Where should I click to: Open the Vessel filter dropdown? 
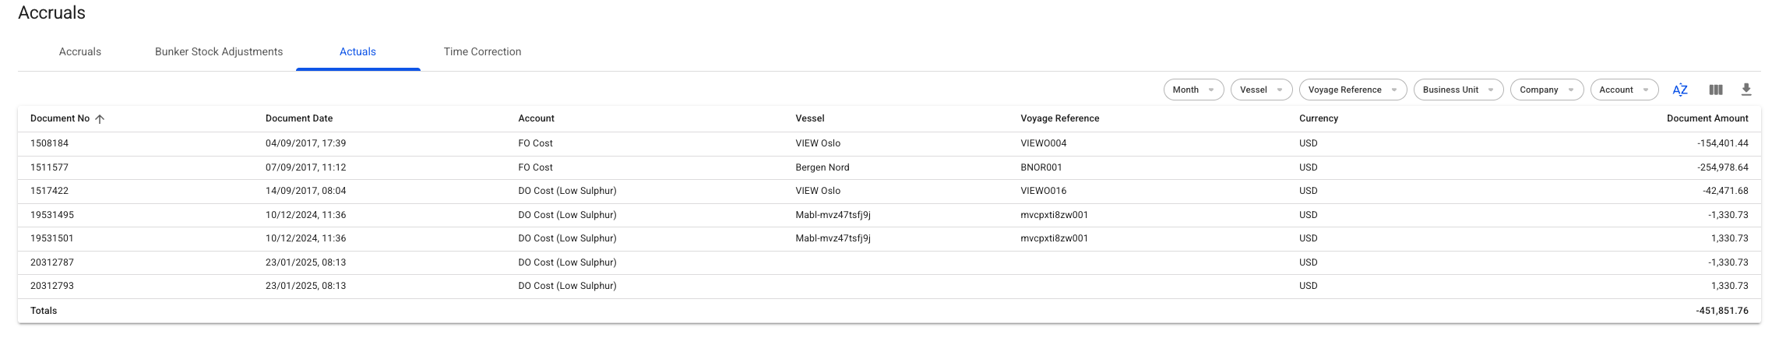point(1261,90)
